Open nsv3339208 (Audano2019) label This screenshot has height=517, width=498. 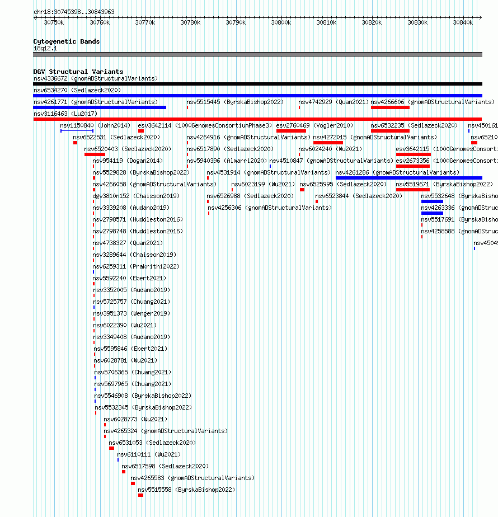tap(131, 208)
